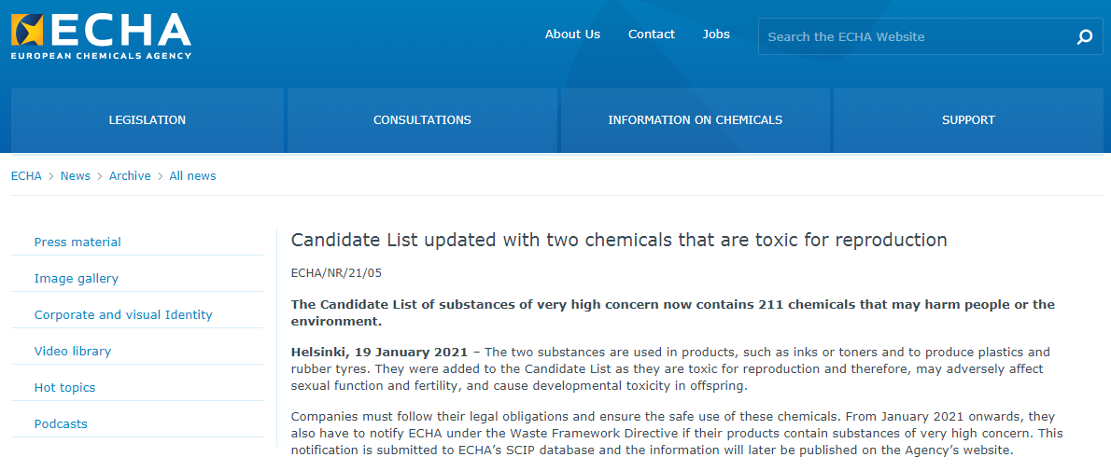Open the Contact link

click(651, 35)
